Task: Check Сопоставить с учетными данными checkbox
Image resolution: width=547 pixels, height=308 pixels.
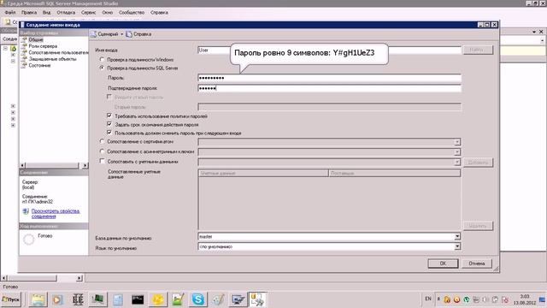Action: coord(102,161)
